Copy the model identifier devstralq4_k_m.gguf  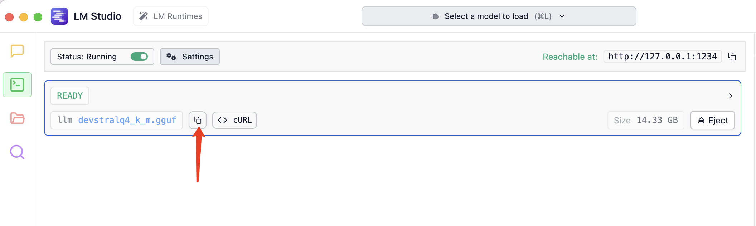tap(198, 120)
